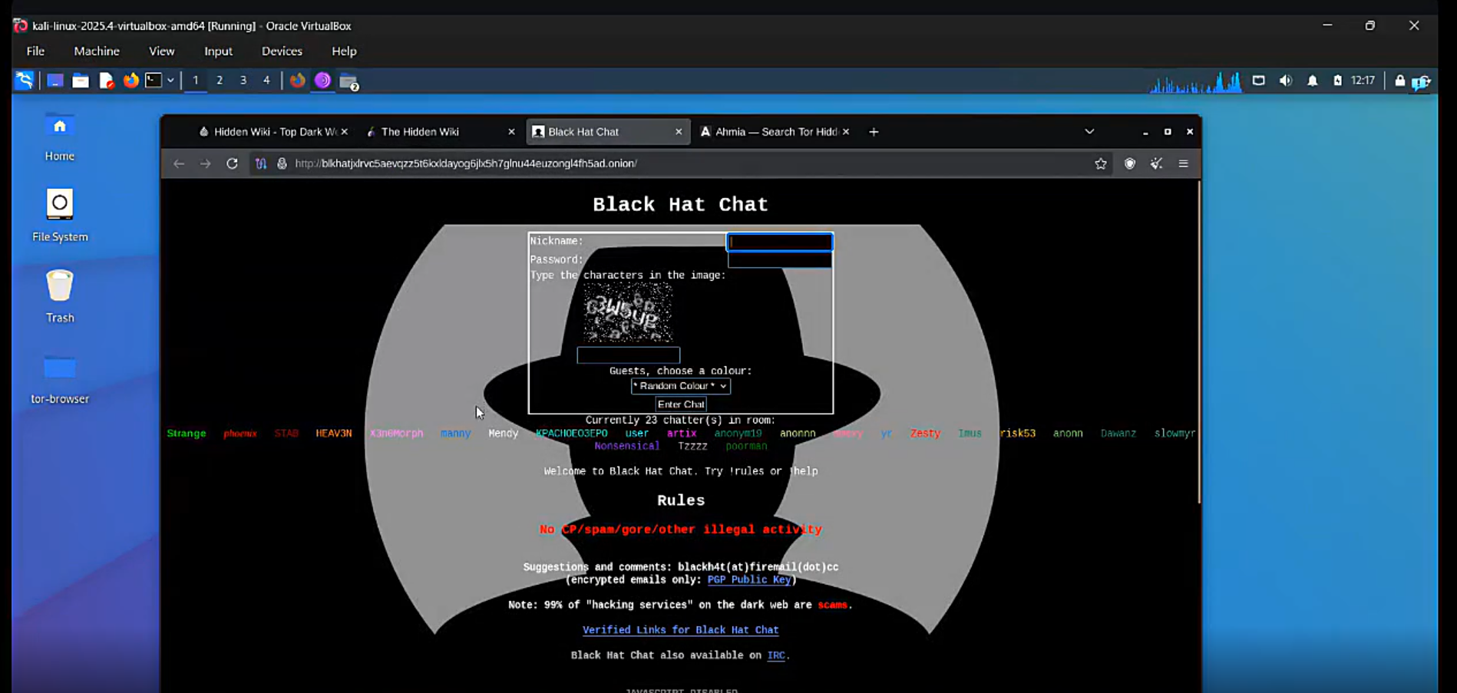Open the tor-browser desktop folder
The height and width of the screenshot is (693, 1457).
coord(60,378)
